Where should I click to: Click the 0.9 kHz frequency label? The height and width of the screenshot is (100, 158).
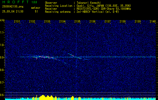2,57
